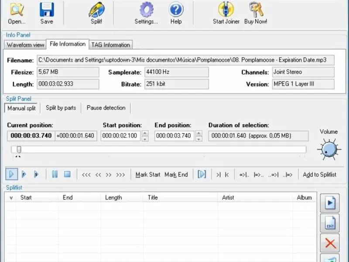
Task: Click the Volume knob
Action: 329,149
